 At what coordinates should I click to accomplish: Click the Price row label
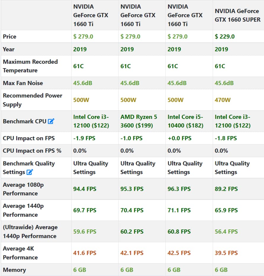click(x=9, y=36)
